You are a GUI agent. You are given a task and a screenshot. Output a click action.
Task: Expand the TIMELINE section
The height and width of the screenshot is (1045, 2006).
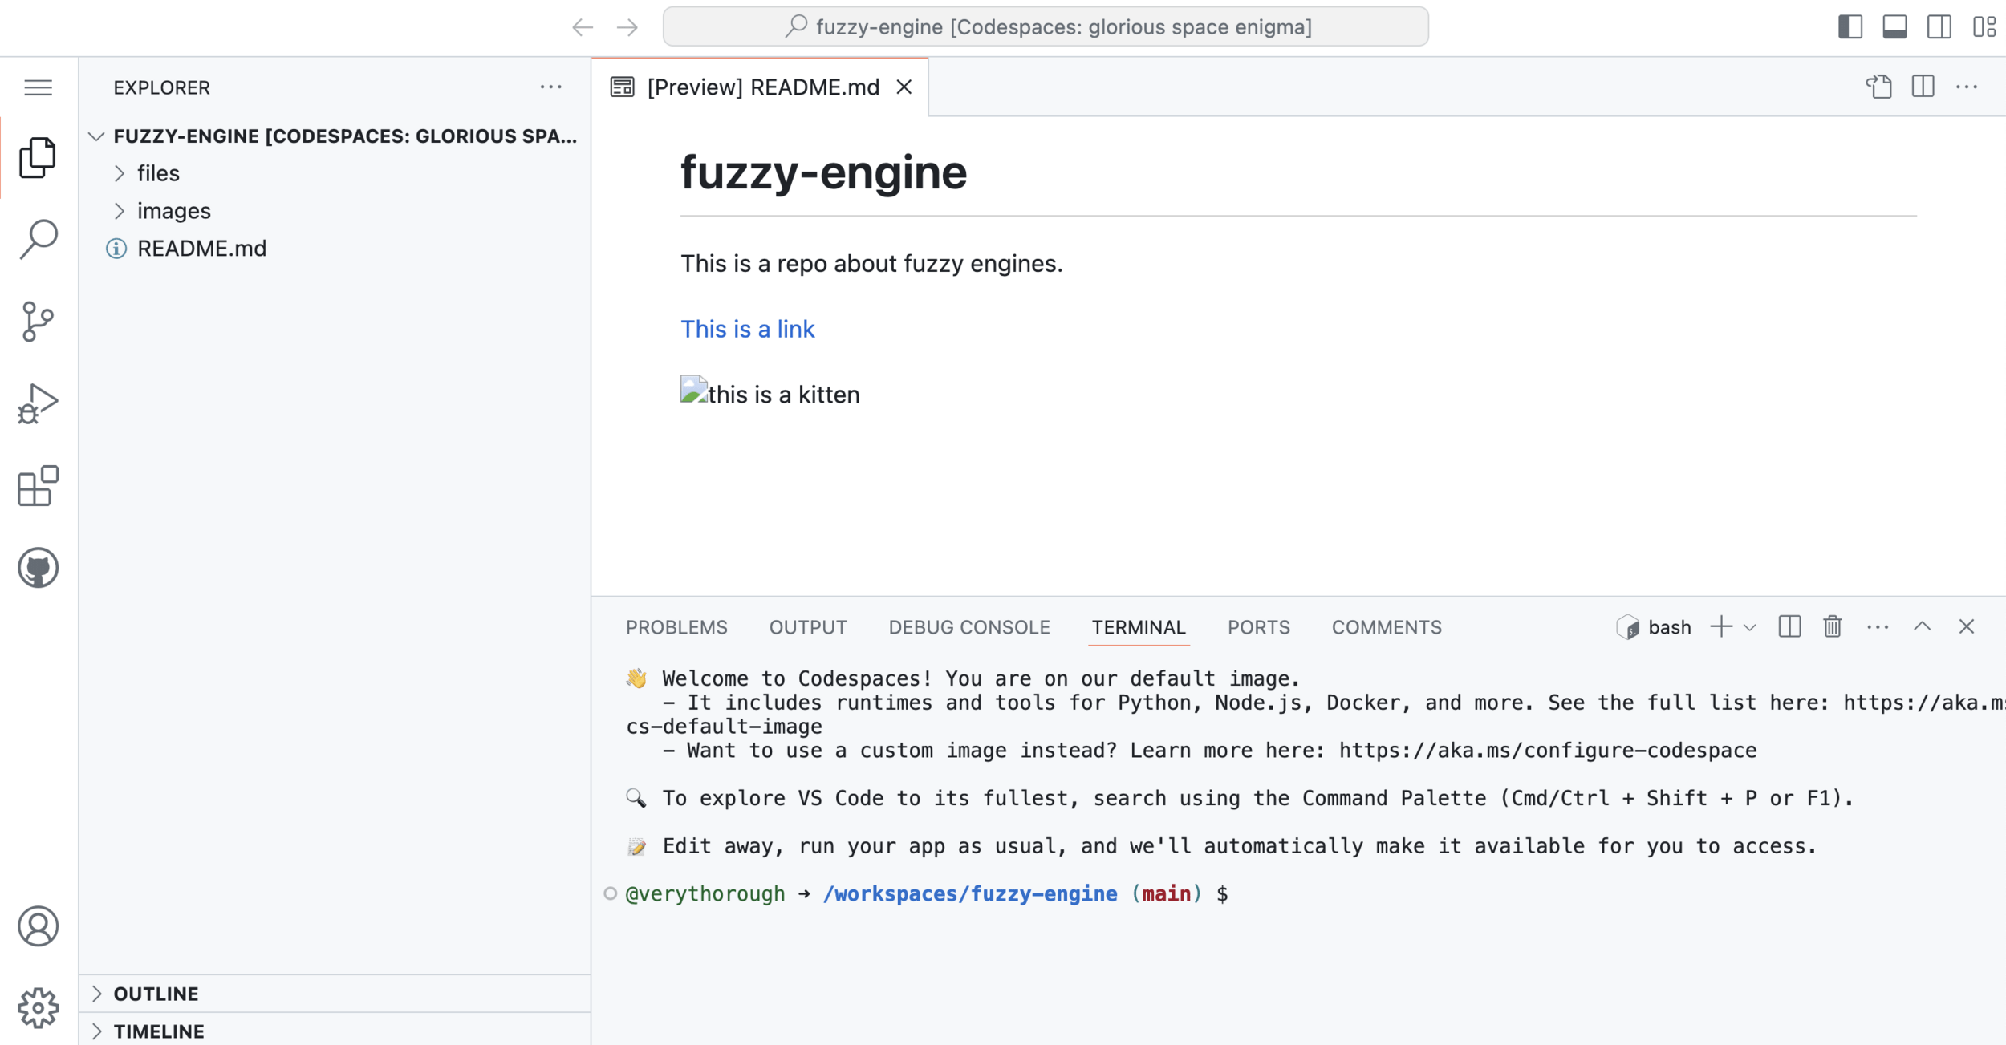[x=335, y=1031]
